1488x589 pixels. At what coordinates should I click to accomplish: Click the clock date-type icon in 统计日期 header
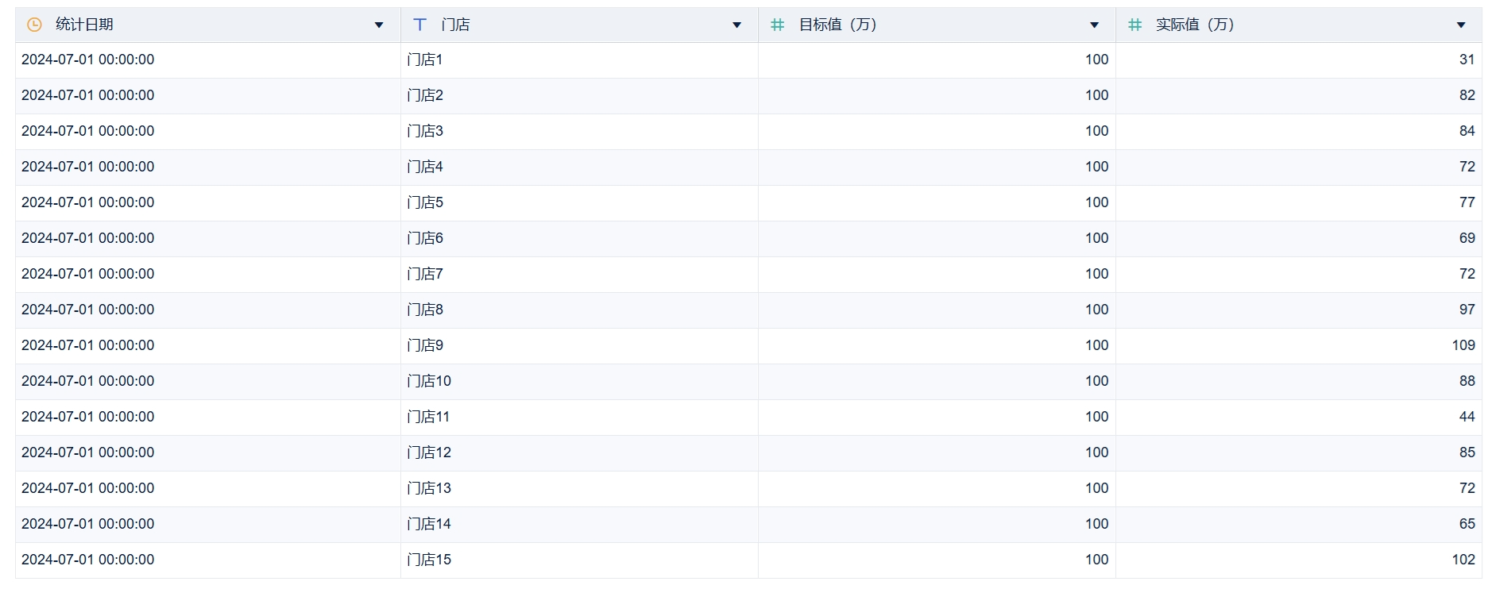coord(34,25)
